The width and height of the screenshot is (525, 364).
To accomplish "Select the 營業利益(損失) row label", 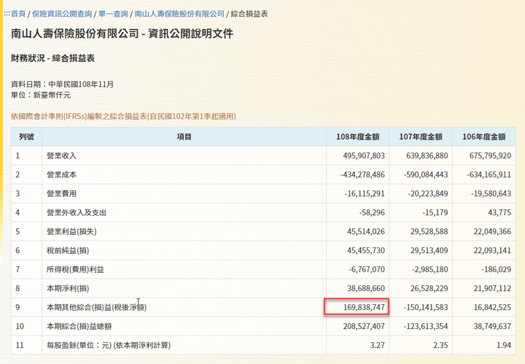I will pyautogui.click(x=71, y=231).
